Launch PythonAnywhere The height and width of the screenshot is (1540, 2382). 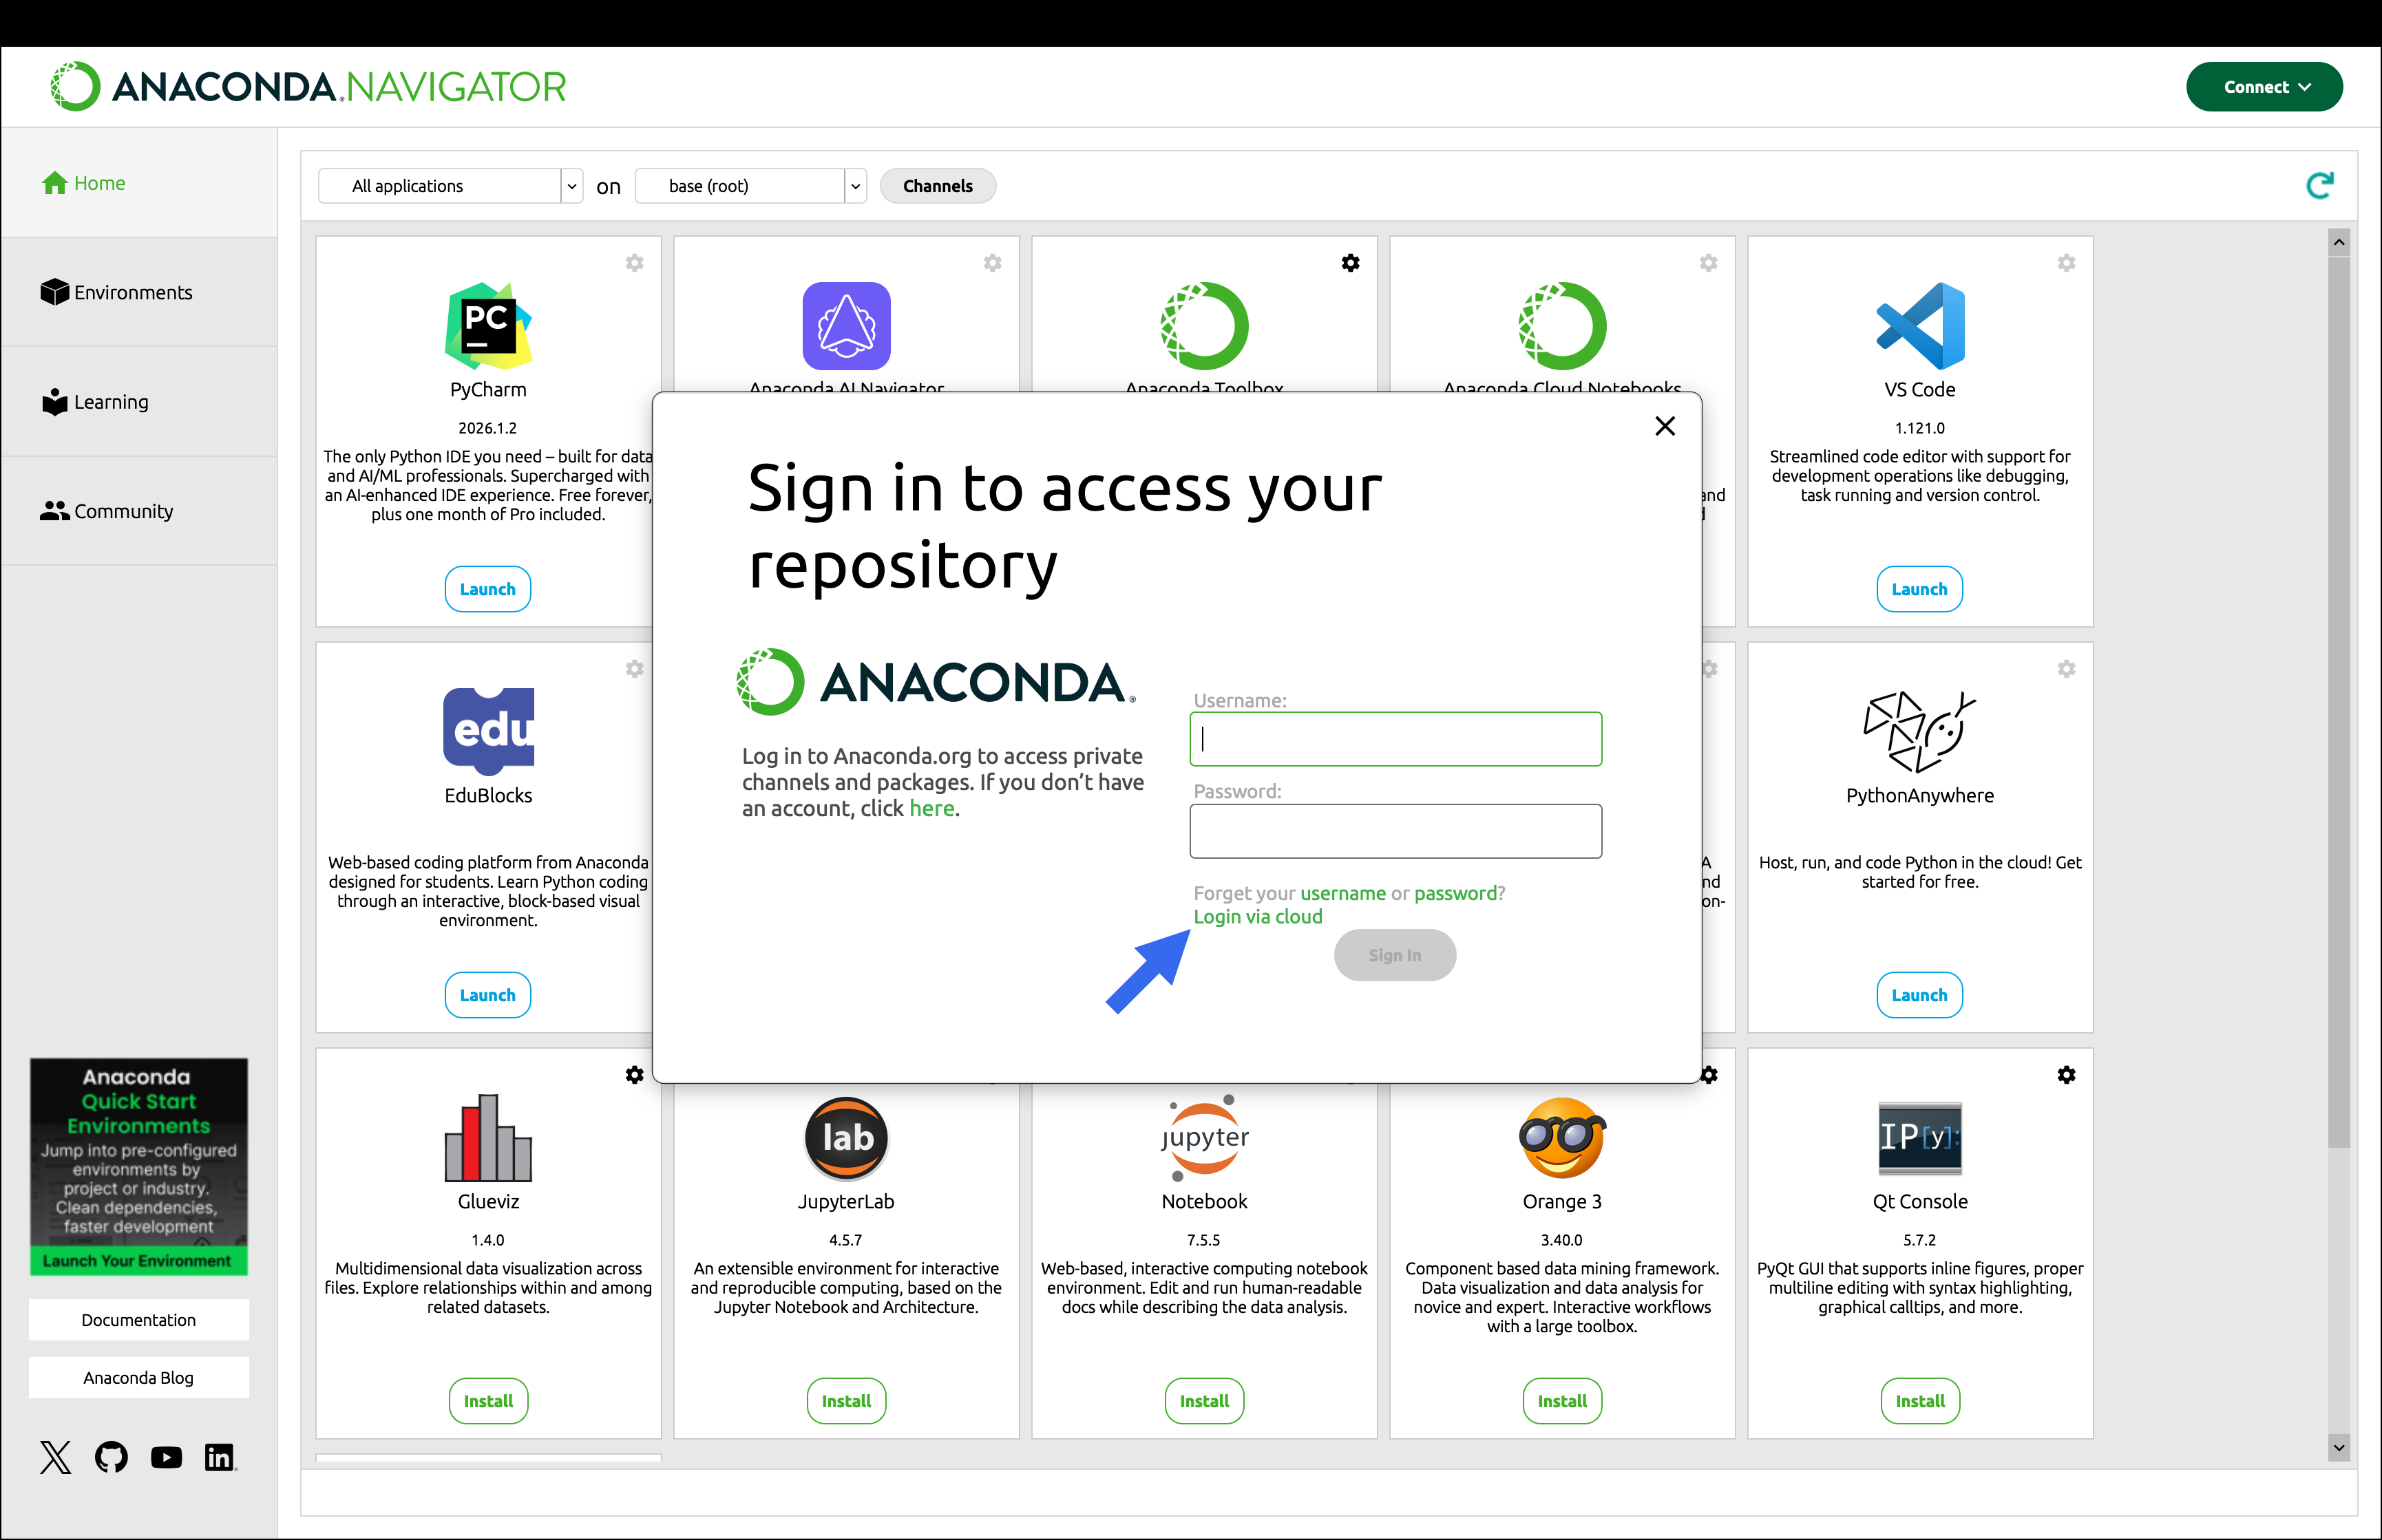coord(1920,995)
